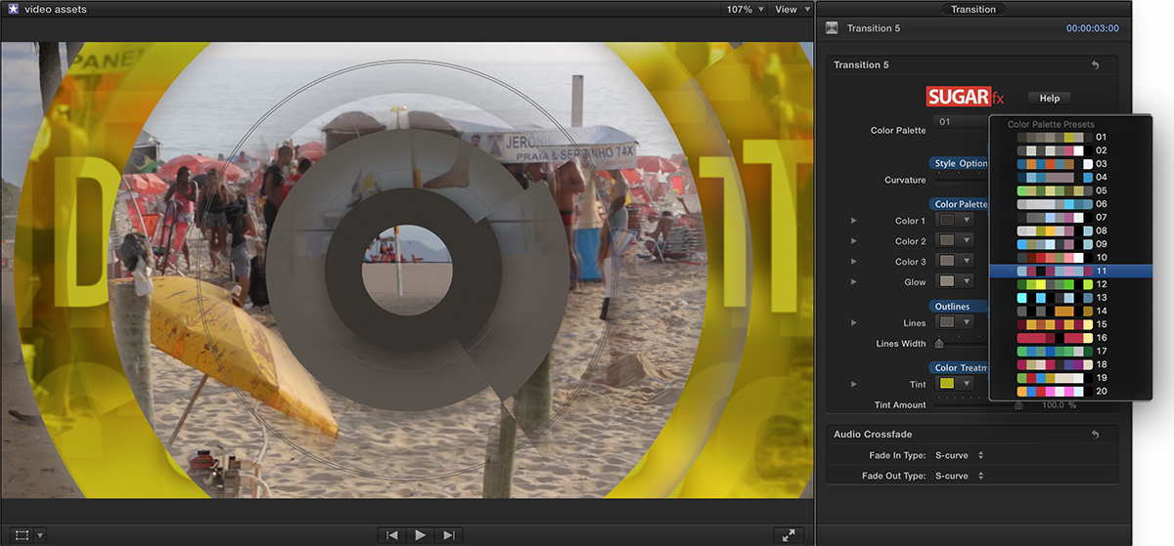
Task: Jump to next edit point
Action: coord(449,534)
